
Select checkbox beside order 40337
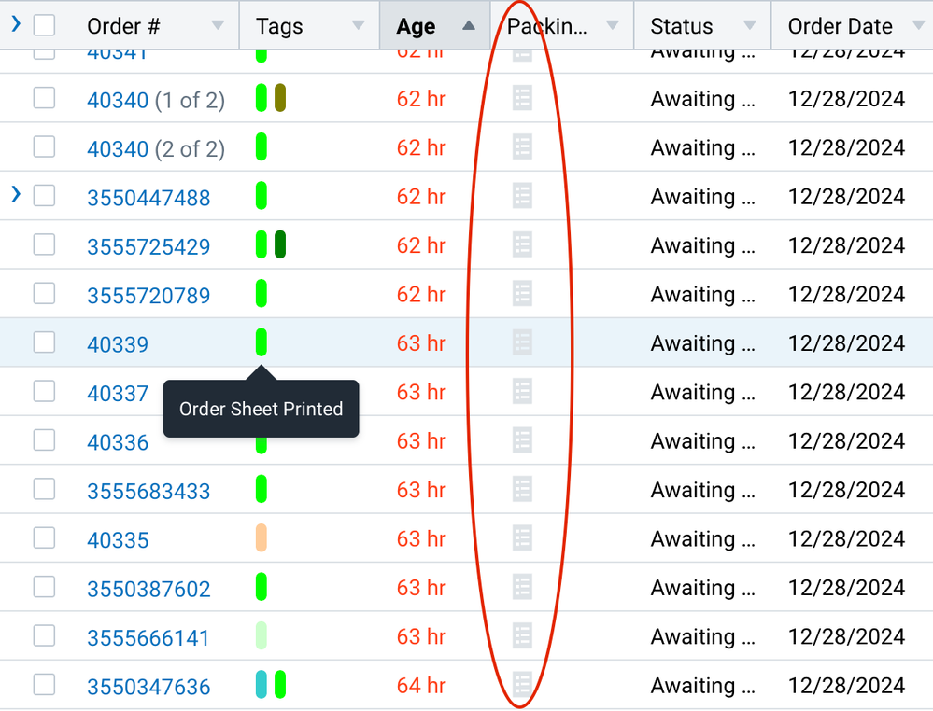[x=44, y=392]
